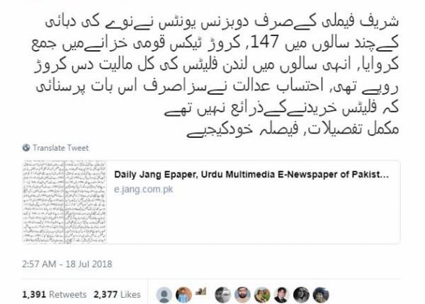425x304 pixels.
Task: View the bearded man avatar profile
Action: click(242, 295)
